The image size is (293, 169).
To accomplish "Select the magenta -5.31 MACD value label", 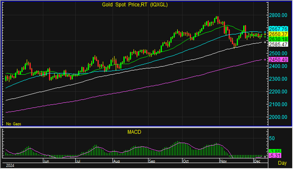I will tap(275, 156).
